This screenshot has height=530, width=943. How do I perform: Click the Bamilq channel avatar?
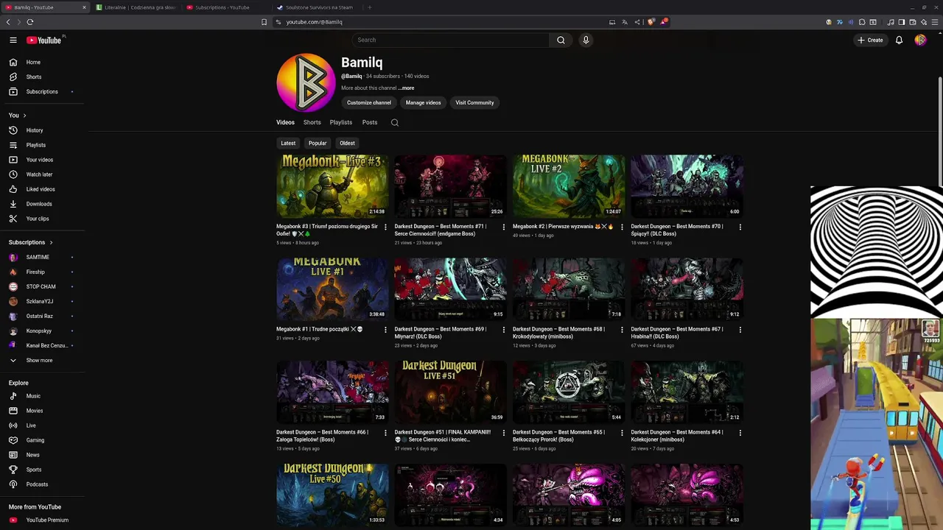[306, 82]
